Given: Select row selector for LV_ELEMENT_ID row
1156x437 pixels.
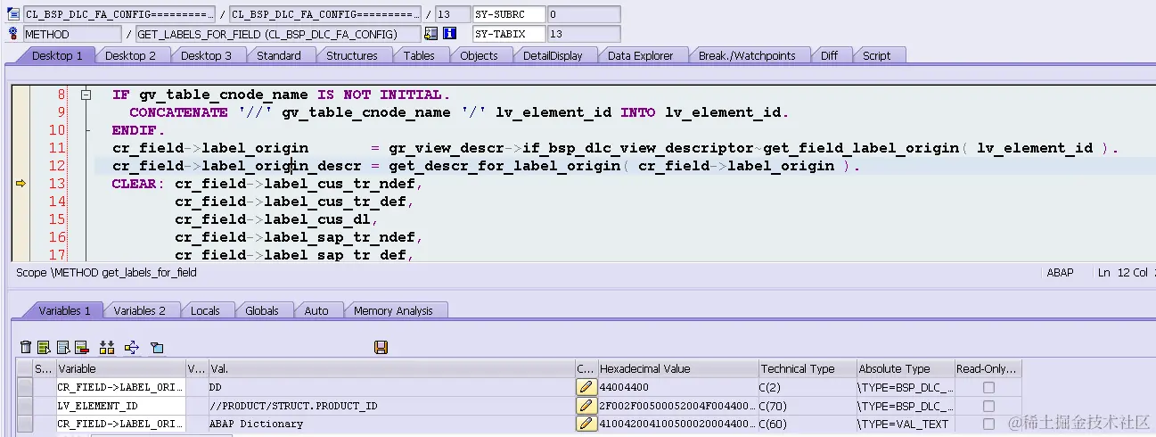Looking at the screenshot, I should [x=24, y=405].
